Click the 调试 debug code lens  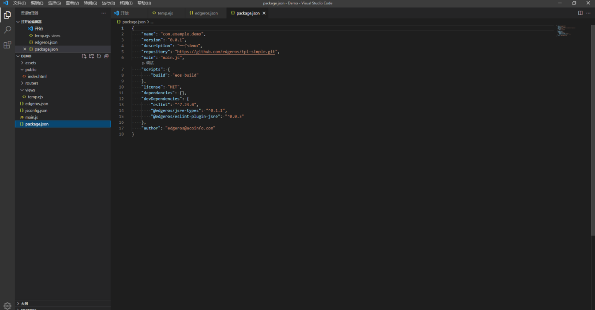point(148,63)
